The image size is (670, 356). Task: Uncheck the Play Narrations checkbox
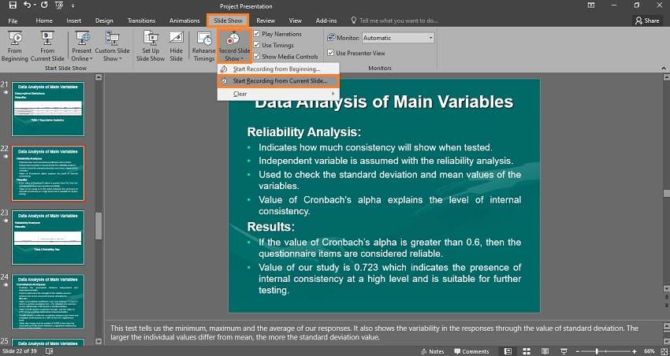point(257,35)
